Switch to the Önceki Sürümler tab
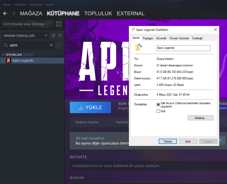This screenshot has width=227, height=184. click(x=179, y=38)
